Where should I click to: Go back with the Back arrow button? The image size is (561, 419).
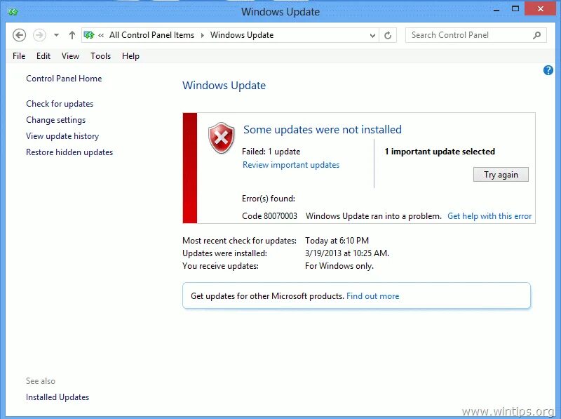pos(20,35)
